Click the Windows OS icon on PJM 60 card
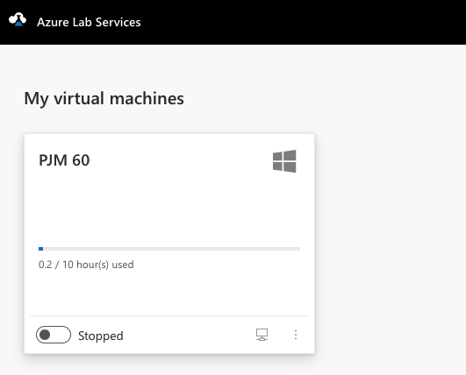The image size is (466, 375). [284, 161]
